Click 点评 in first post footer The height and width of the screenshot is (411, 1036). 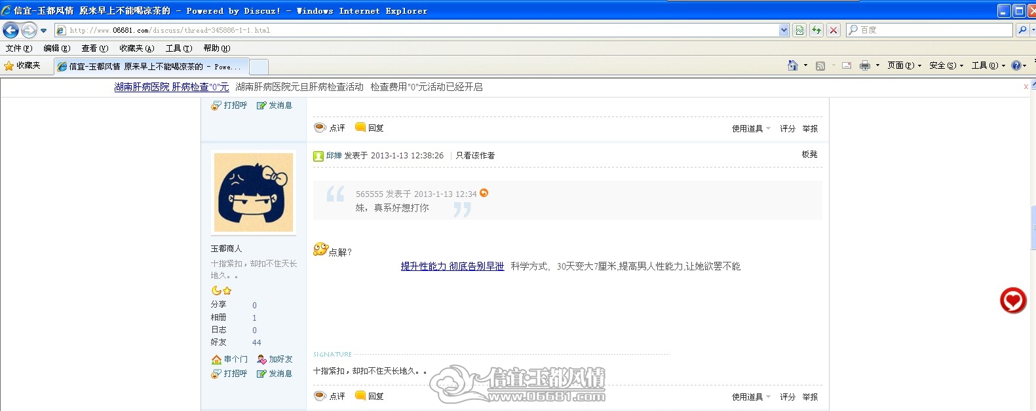(330, 128)
